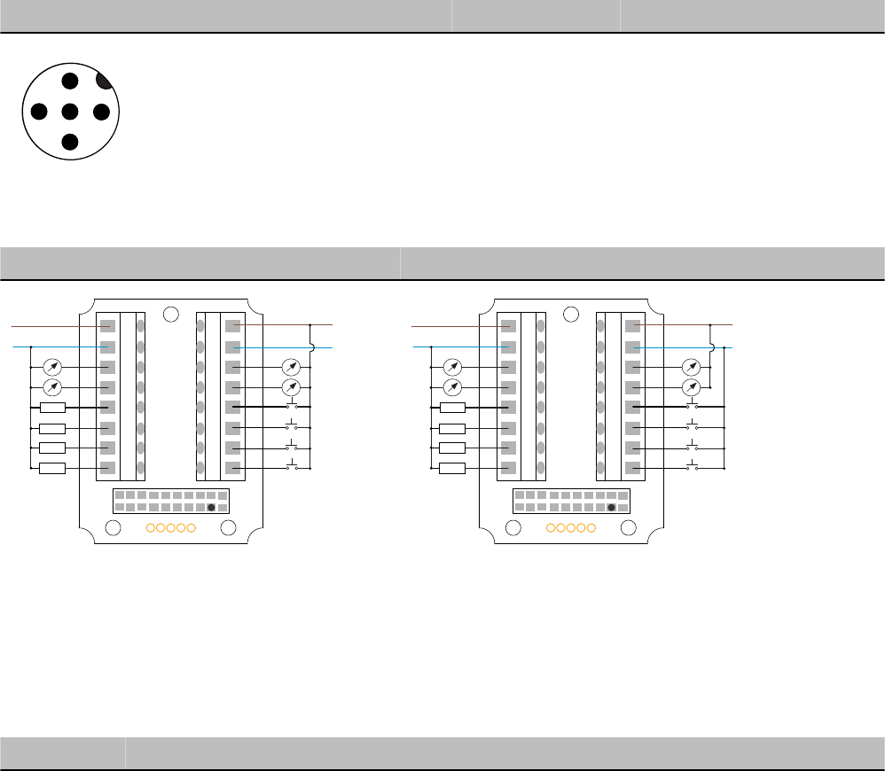Click the lower gauge symbol left of the left board

click(52, 387)
